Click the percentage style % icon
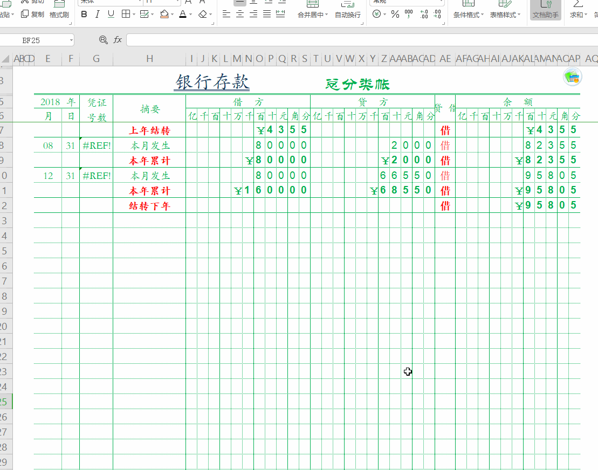The width and height of the screenshot is (598, 470). (395, 15)
